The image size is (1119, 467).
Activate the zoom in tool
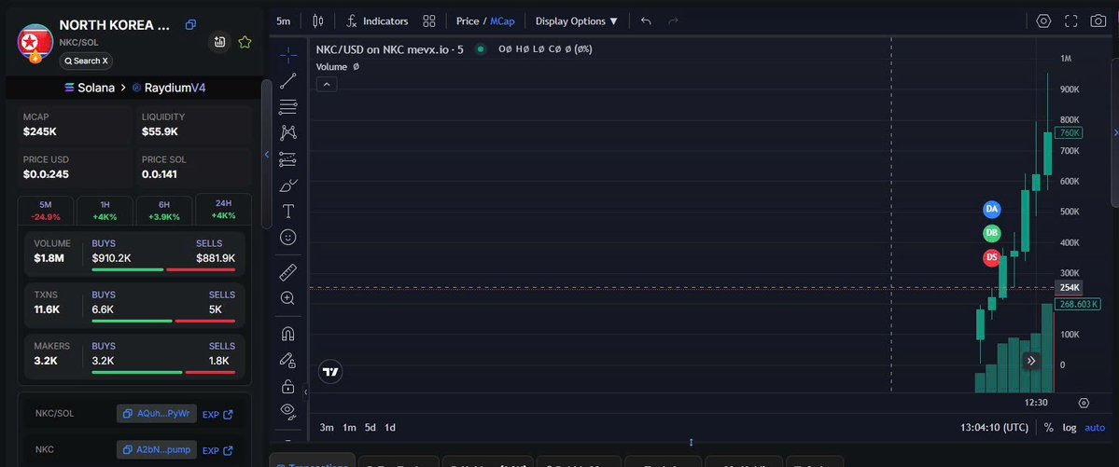point(288,298)
